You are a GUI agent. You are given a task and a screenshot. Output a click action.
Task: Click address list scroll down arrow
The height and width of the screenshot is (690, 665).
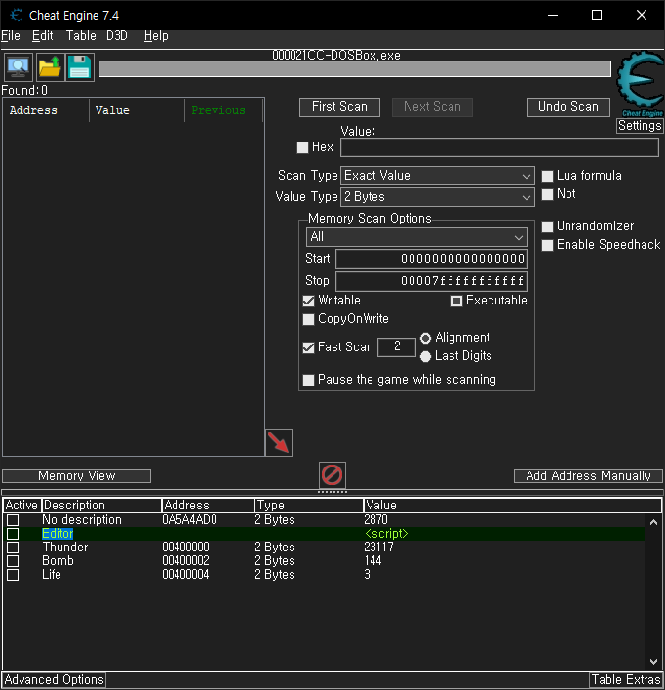click(653, 662)
